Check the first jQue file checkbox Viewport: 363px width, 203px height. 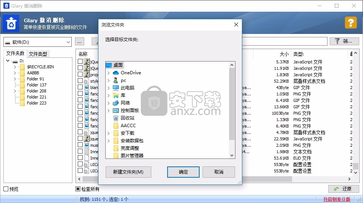click(80, 62)
